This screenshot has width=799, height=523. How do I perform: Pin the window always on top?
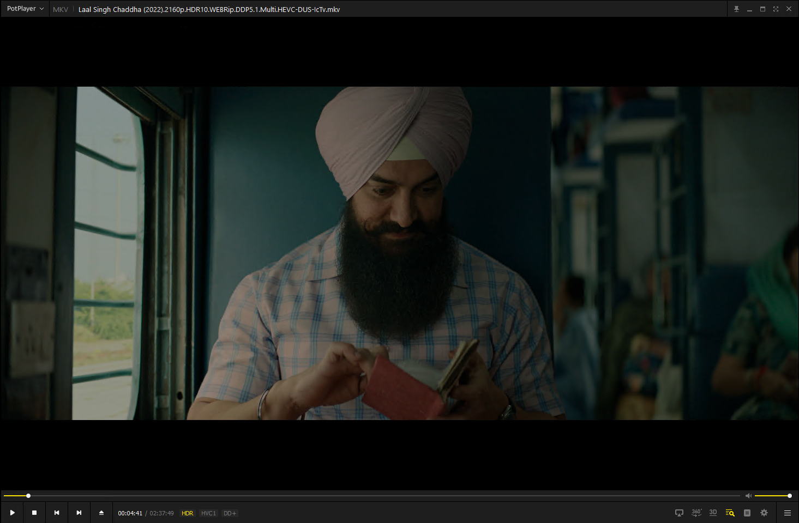coord(736,9)
